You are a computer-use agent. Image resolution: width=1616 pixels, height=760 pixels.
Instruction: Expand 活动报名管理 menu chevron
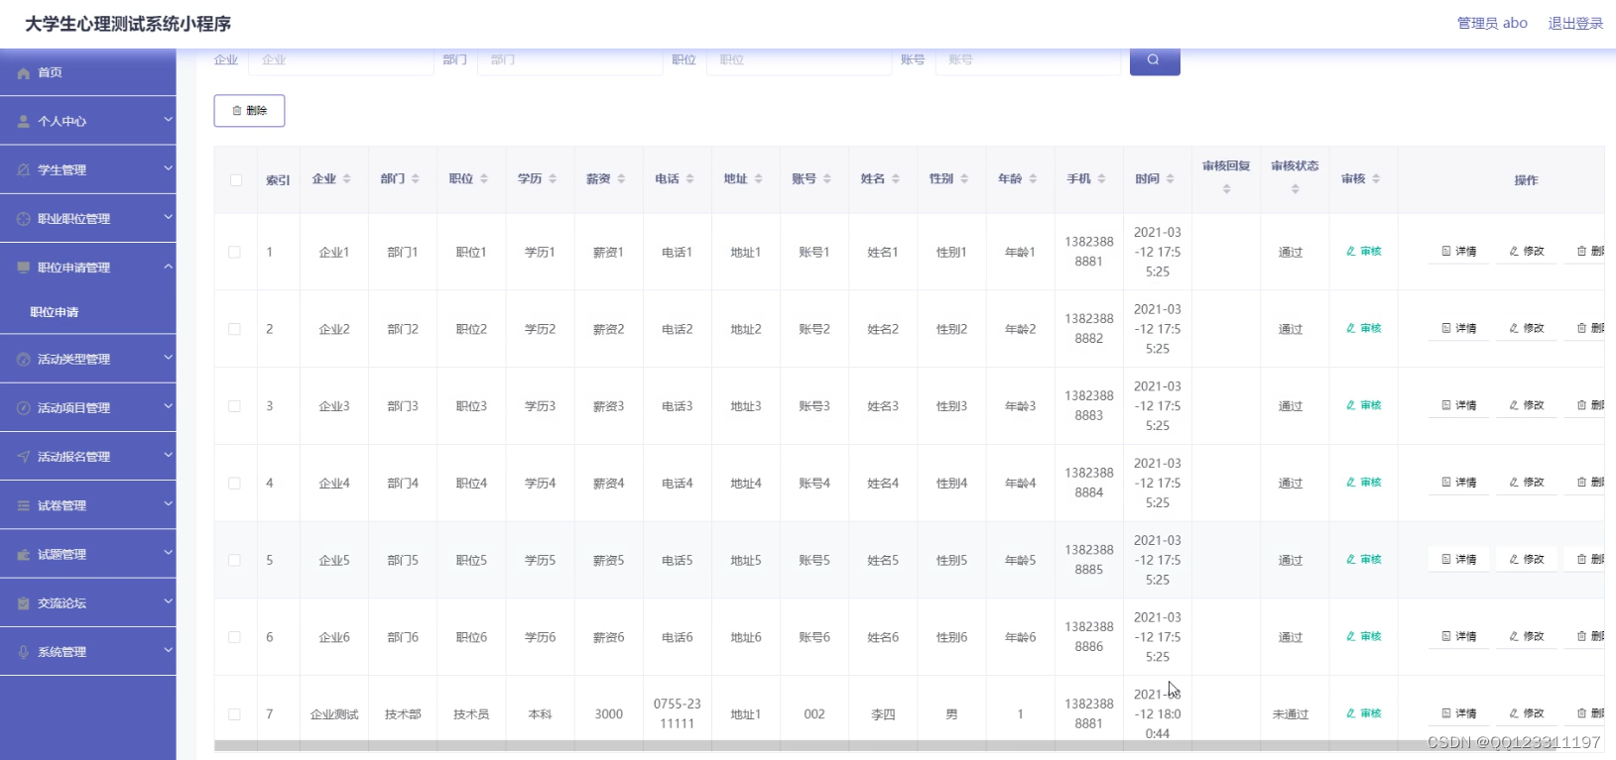(168, 455)
